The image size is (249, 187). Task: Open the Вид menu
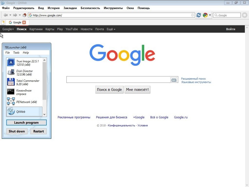(41, 8)
